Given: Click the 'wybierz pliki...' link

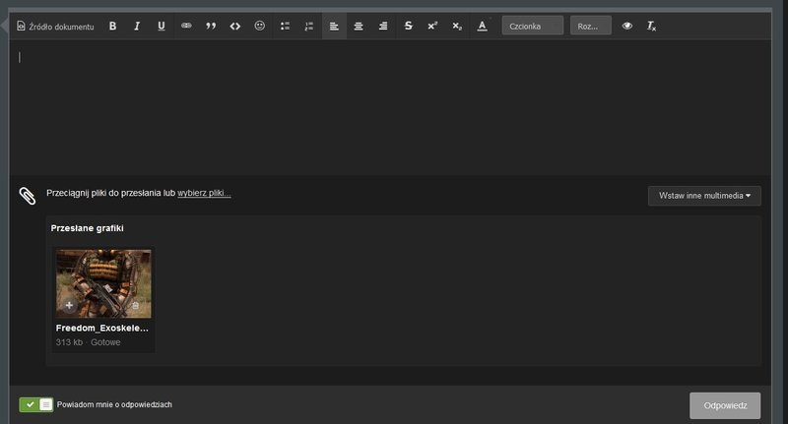Looking at the screenshot, I should tap(204, 193).
